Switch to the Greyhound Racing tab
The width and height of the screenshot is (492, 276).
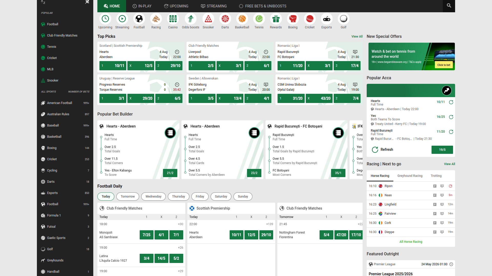[x=410, y=176]
